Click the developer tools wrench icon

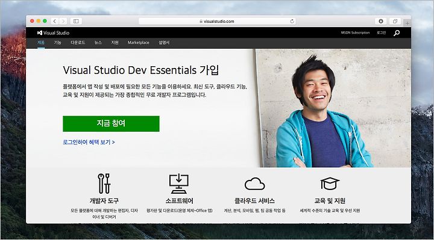(104, 183)
